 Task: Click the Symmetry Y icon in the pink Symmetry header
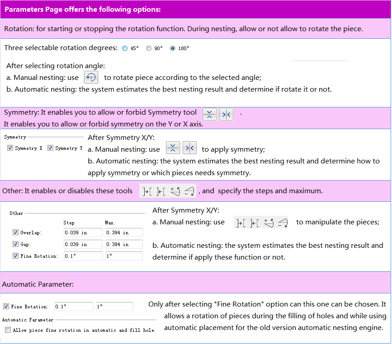pyautogui.click(x=226, y=114)
